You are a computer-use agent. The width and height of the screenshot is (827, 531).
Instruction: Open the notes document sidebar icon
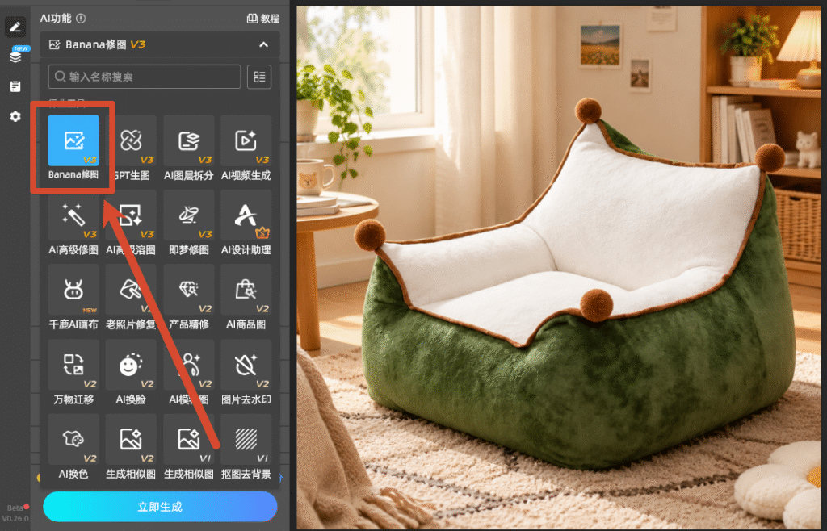15,86
